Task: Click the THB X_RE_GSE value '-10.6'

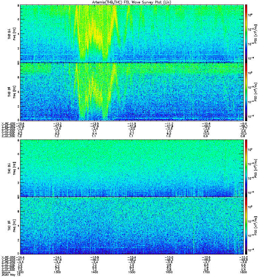Action: (x=206, y=124)
